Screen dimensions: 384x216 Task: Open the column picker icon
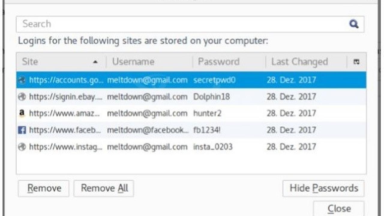356,62
